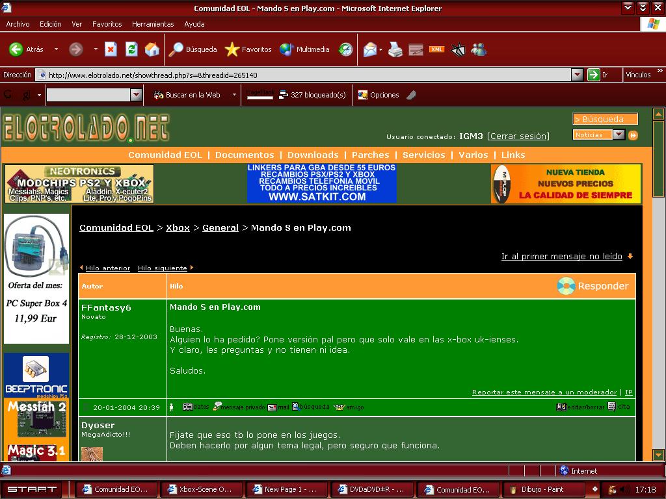Expand the Vínculos links chevron
Viewport: 666px width, 499px height.
pos(659,71)
